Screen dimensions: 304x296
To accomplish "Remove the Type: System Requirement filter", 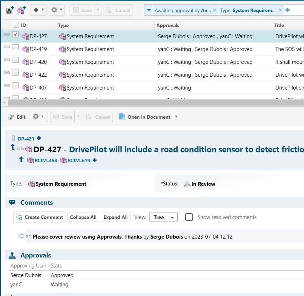I will (x=280, y=10).
